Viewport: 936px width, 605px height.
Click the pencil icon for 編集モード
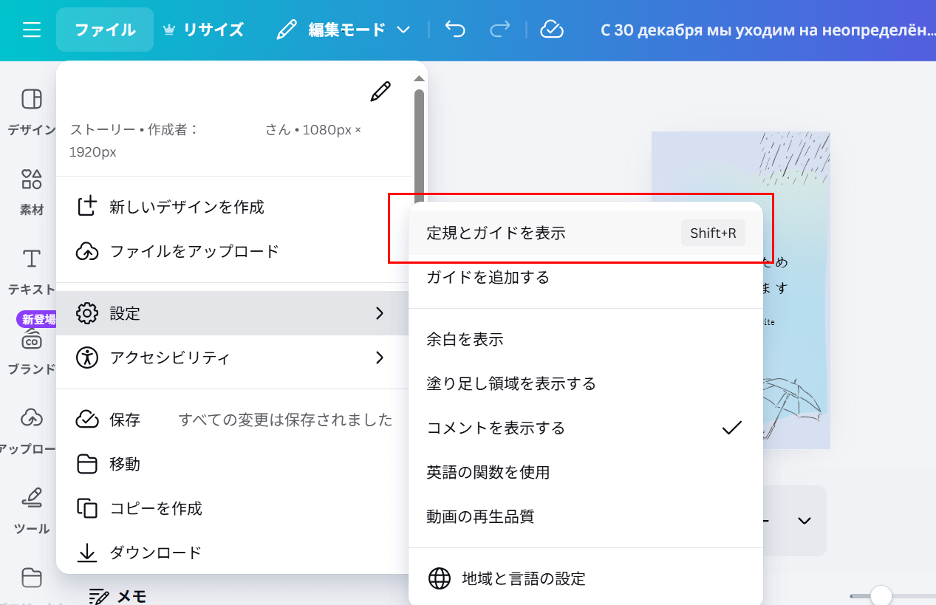(x=286, y=30)
